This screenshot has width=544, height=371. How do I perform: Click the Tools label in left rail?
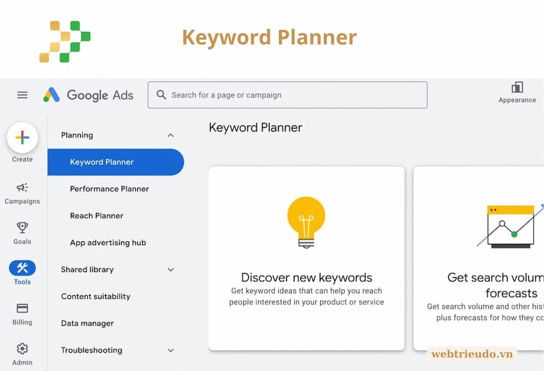pyautogui.click(x=22, y=282)
